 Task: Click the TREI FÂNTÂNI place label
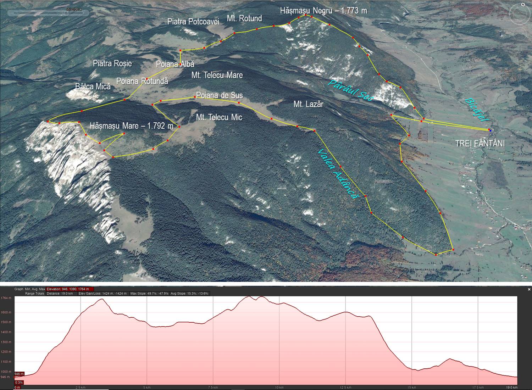480,144
